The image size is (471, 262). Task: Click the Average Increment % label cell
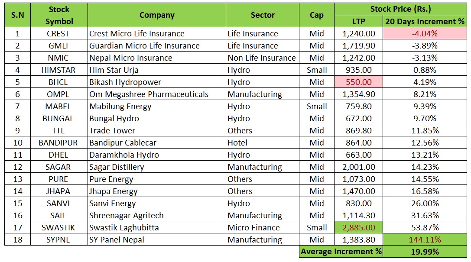click(x=341, y=252)
